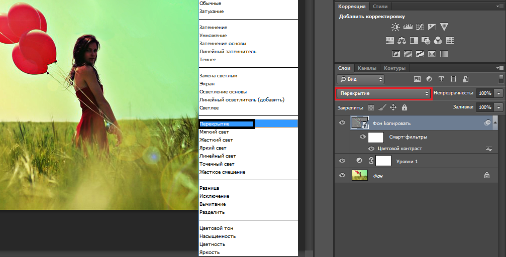Add a Threshold adjustment layer

click(420, 54)
